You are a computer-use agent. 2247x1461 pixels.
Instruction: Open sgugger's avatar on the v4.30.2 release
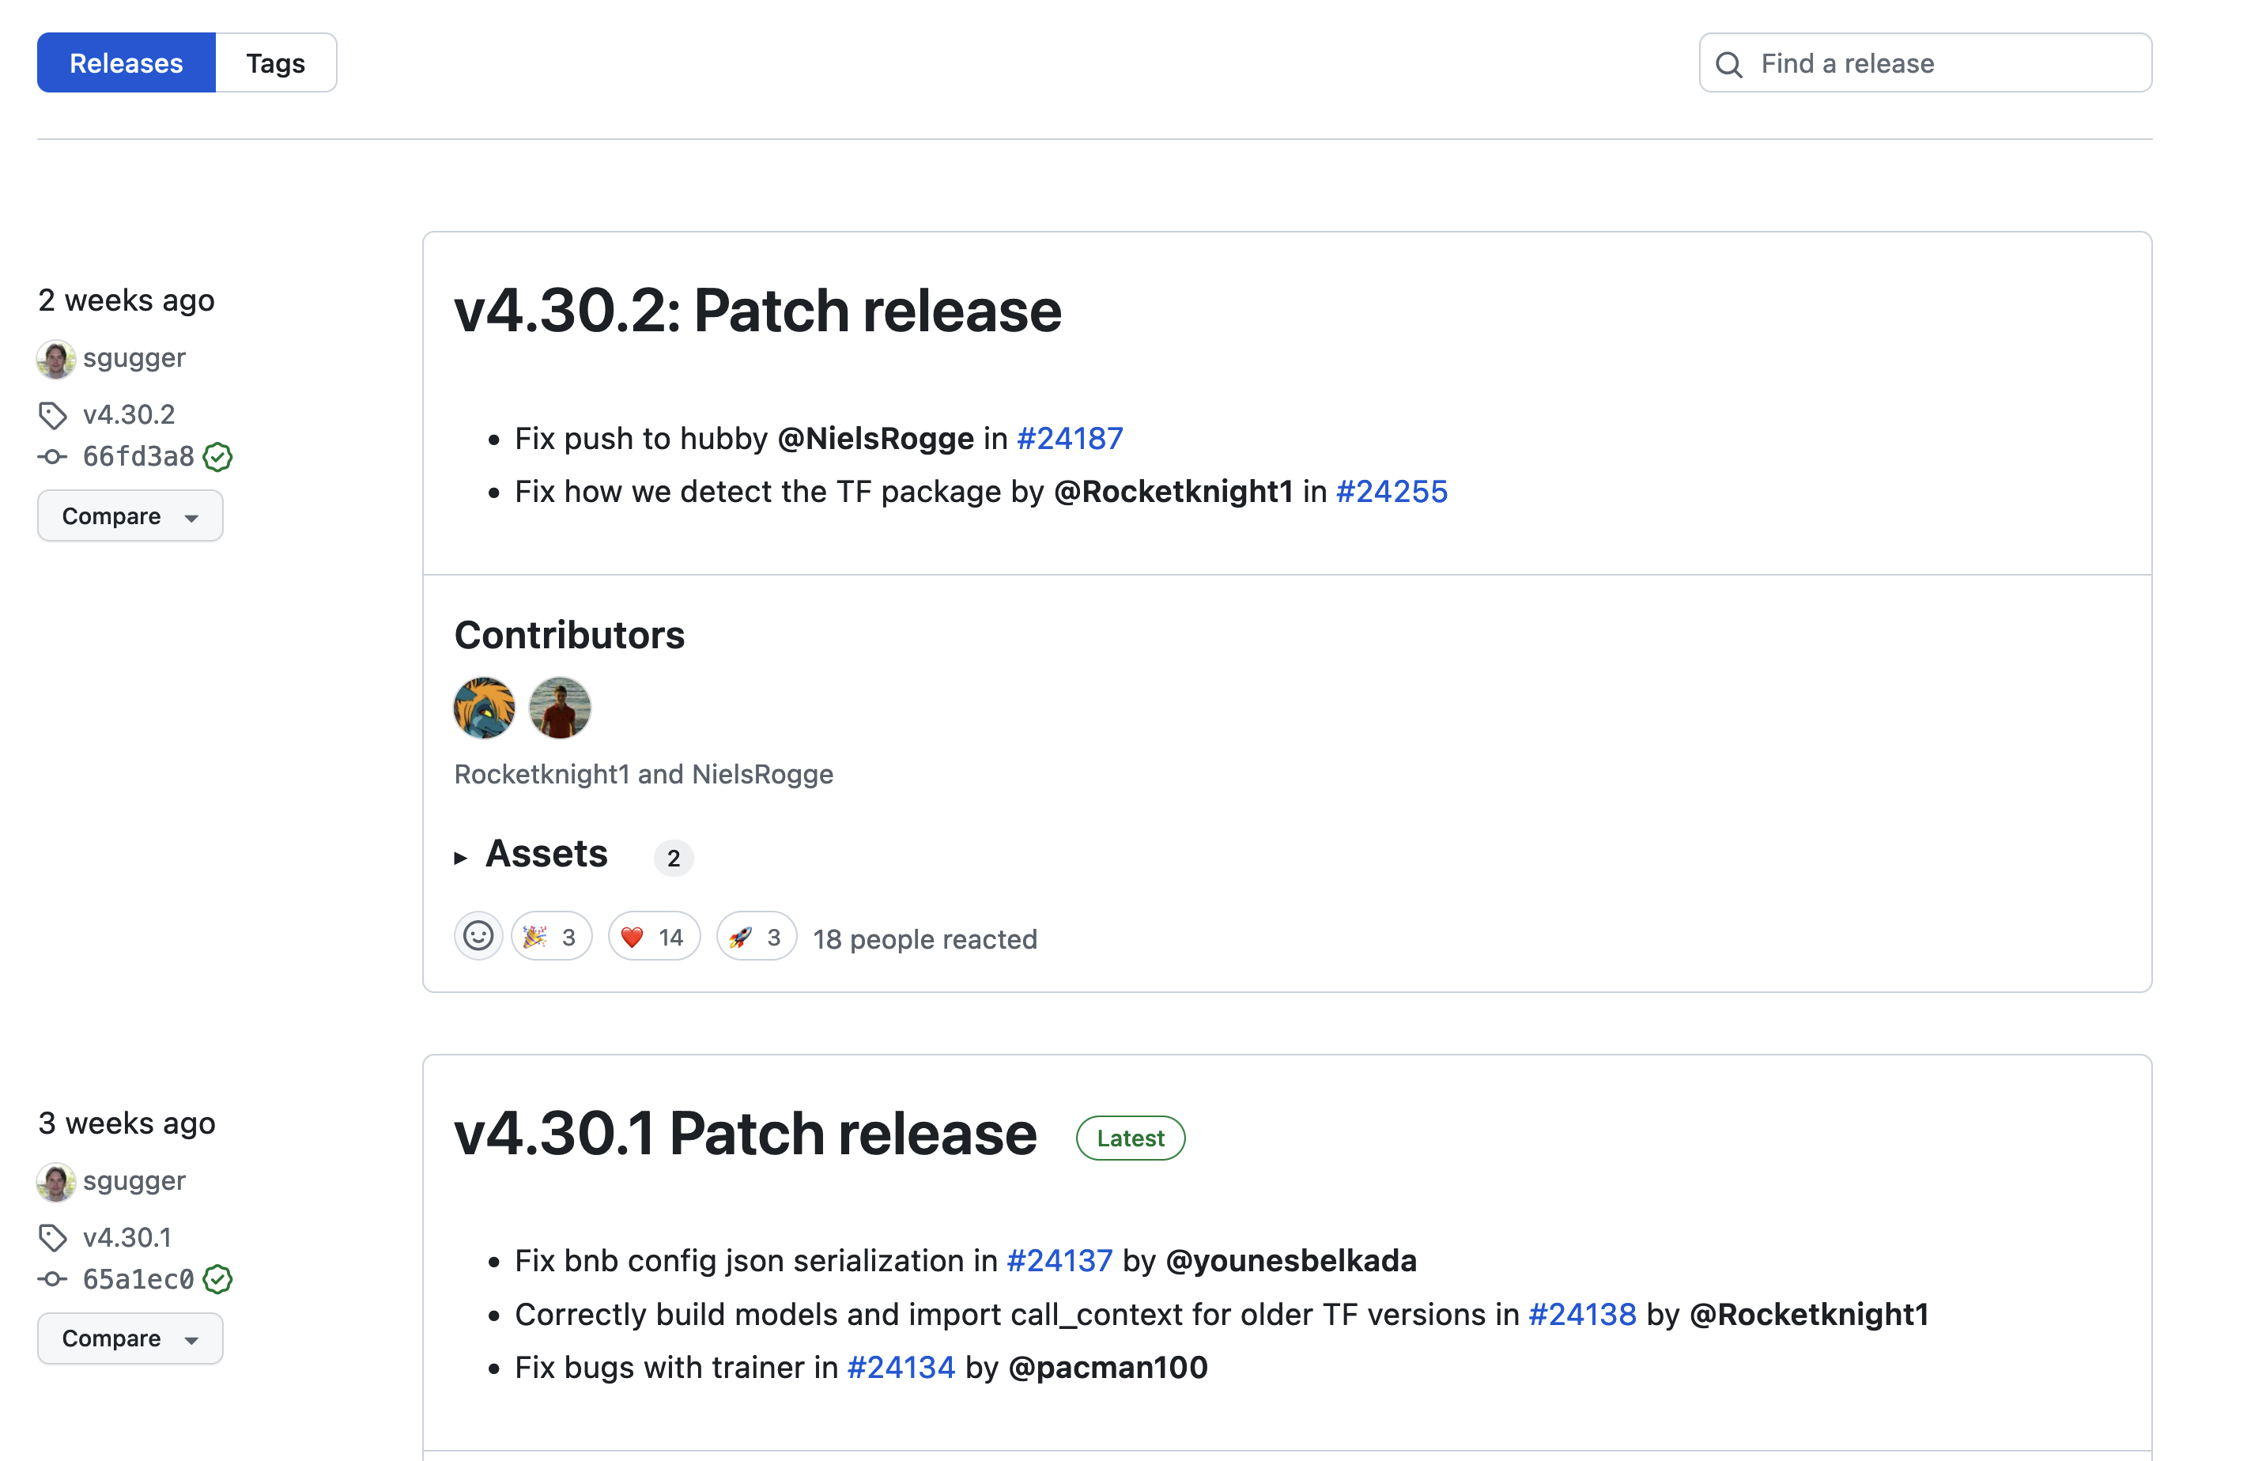pyautogui.click(x=55, y=357)
